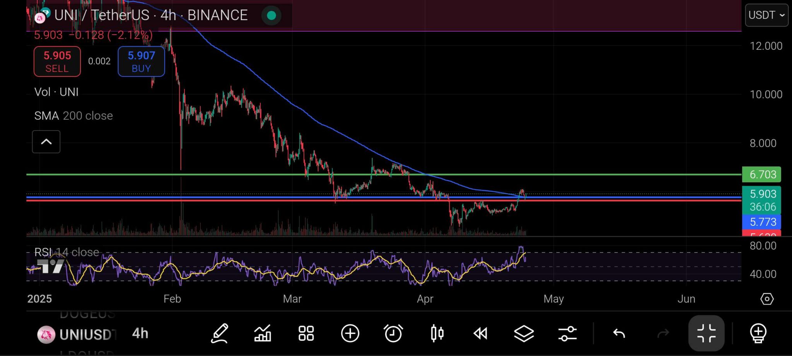Tap the green market status dot
Screen dimensions: 792x356
point(271,15)
